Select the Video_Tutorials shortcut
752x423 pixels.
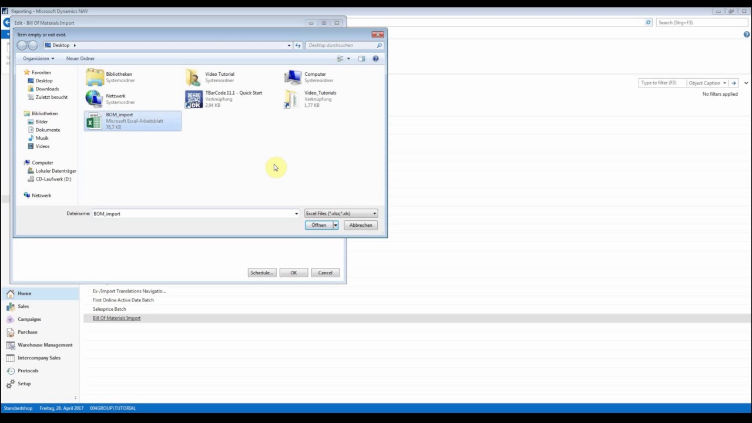click(x=310, y=99)
